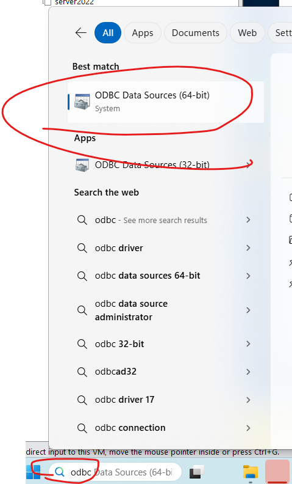Screen dimensions: 292x484
Task: Expand the odbc driver suggestion arrow
Action: pos(248,248)
